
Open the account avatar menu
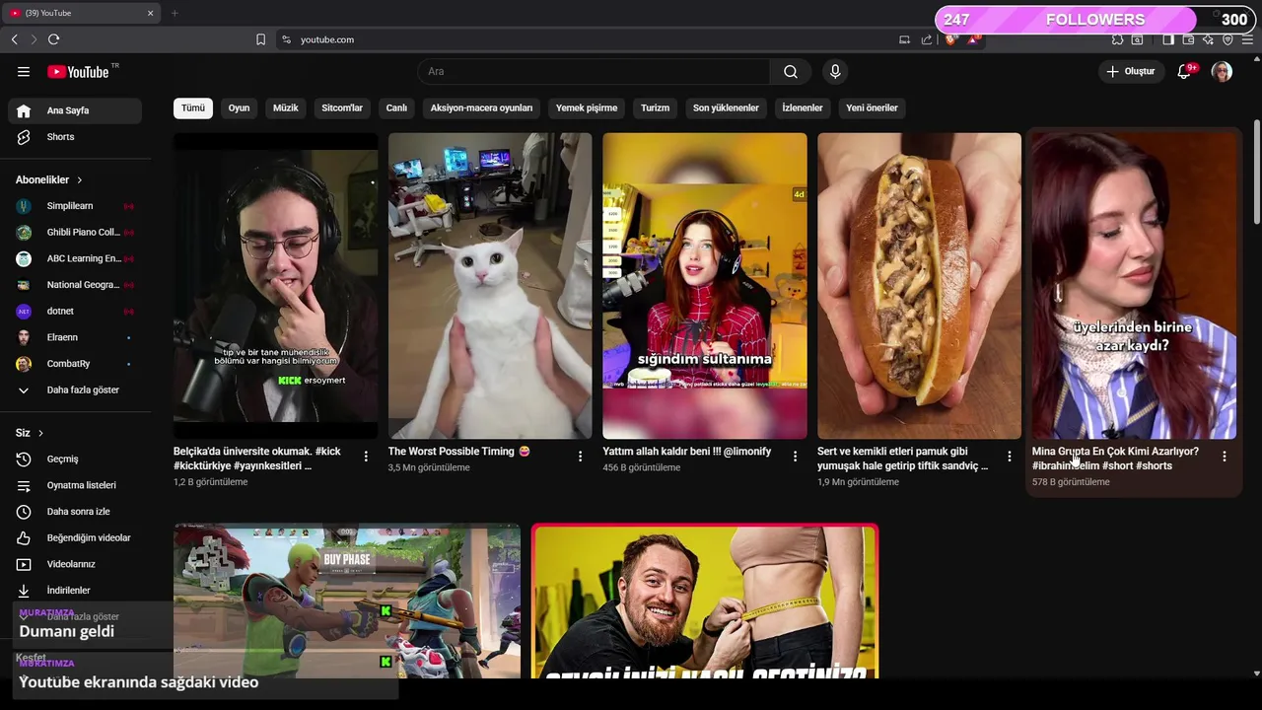[x=1222, y=71]
